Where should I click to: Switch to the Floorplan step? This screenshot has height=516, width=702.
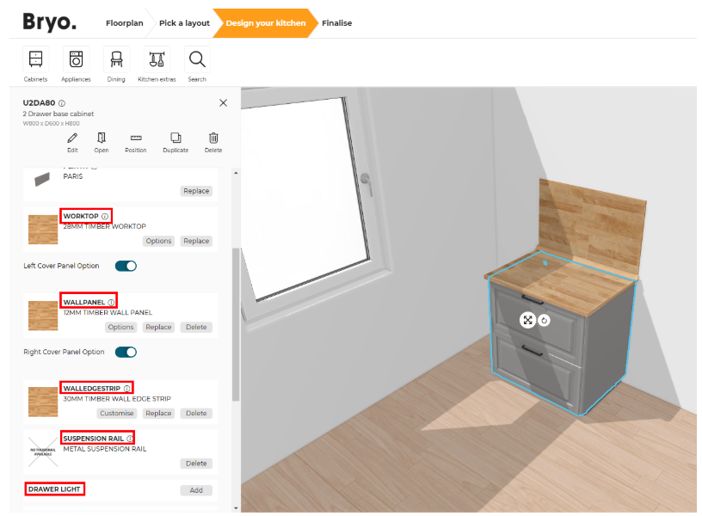point(124,23)
